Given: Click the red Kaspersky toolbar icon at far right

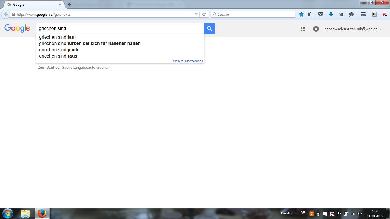Looking at the screenshot, I should pyautogui.click(x=385, y=14).
